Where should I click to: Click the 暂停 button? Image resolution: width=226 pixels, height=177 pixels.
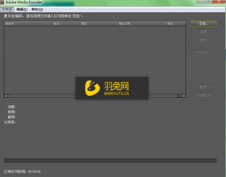pos(203,87)
